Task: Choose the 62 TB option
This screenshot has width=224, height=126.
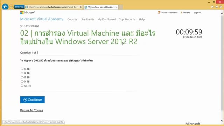Action: coord(22,77)
